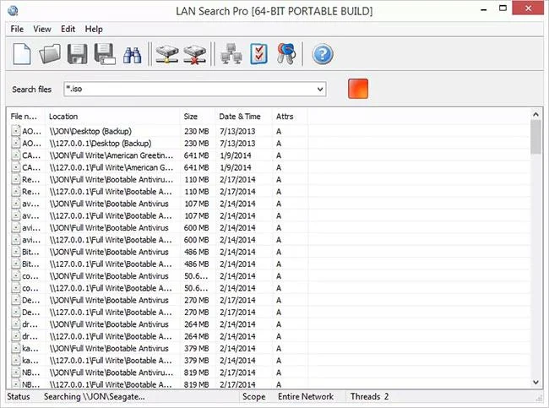Click the network computers icon
549x408 pixels.
pos(231,54)
